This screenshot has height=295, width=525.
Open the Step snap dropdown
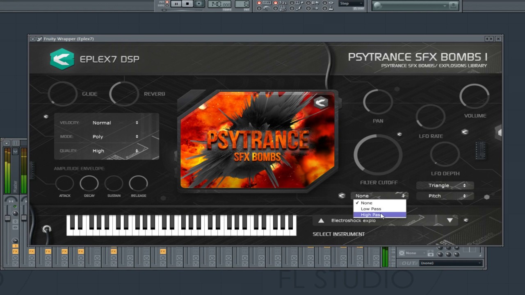coord(351,3)
